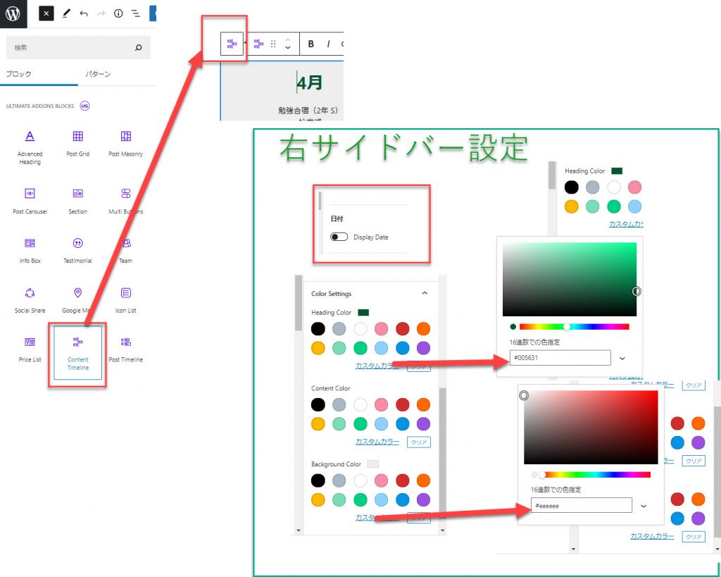
Task: Toggle Bold formatting in block toolbar
Action: pos(311,44)
